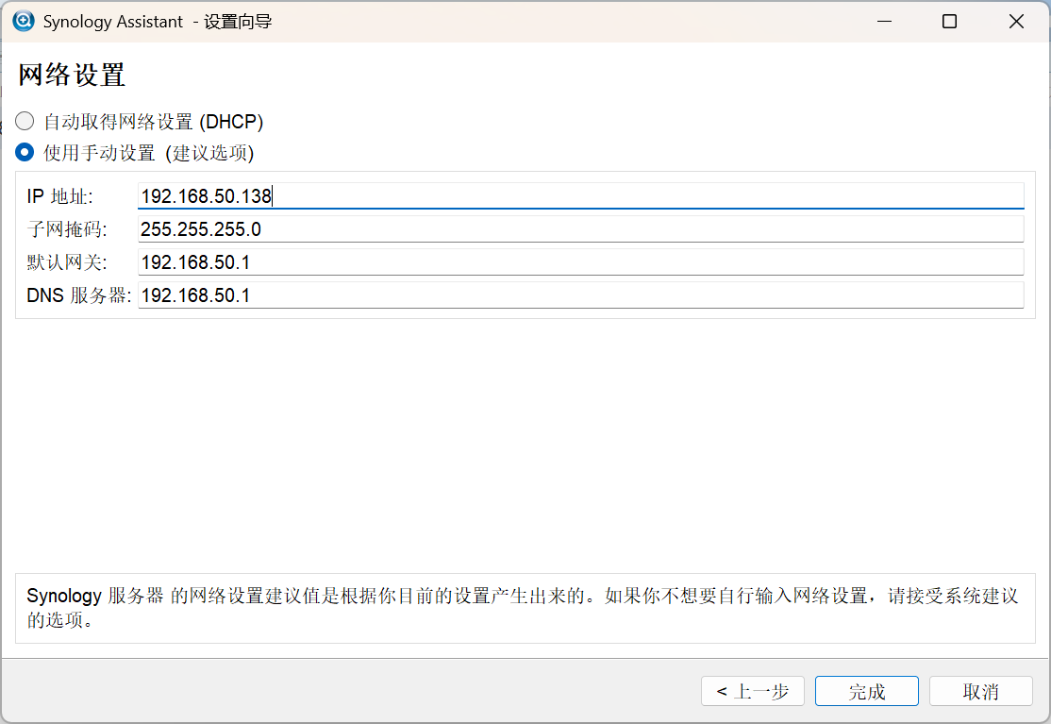This screenshot has width=1051, height=724.
Task: Cancel the wizard with 取消 button
Action: (x=980, y=691)
